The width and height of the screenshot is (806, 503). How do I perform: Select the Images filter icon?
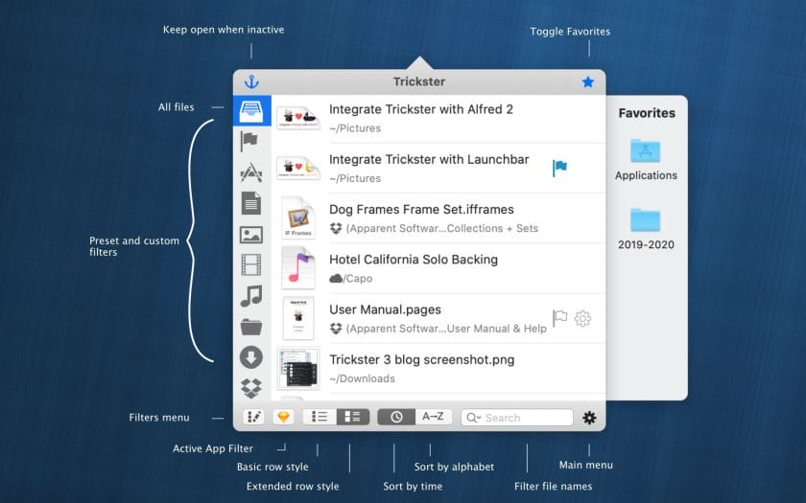[x=250, y=235]
